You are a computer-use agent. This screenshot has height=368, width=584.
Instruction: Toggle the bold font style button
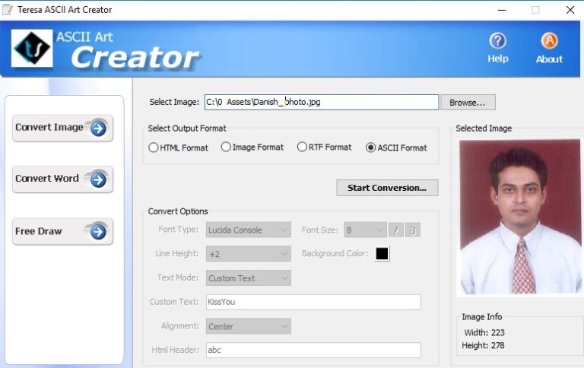412,230
